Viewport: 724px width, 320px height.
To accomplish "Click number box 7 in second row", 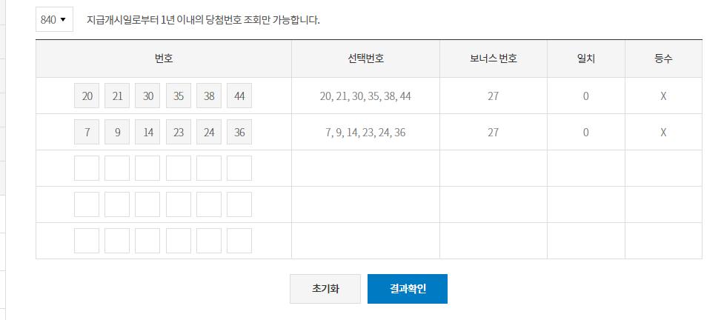I will click(87, 133).
